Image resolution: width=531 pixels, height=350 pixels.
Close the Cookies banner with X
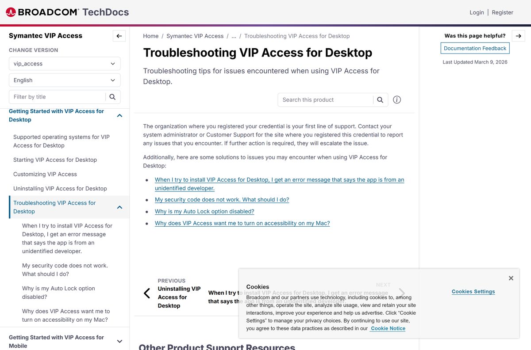pyautogui.click(x=511, y=278)
